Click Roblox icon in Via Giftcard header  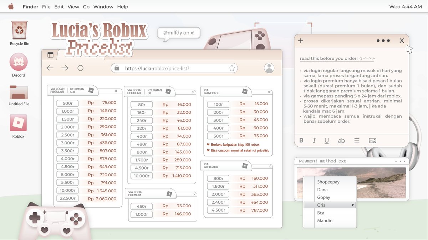click(245, 166)
